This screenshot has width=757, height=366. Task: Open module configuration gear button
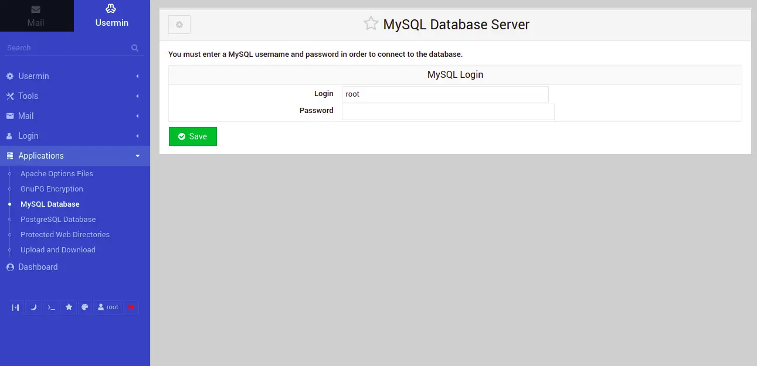point(179,25)
